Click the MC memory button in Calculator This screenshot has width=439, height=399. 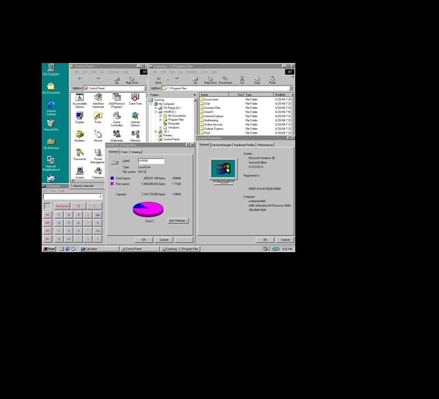48,215
